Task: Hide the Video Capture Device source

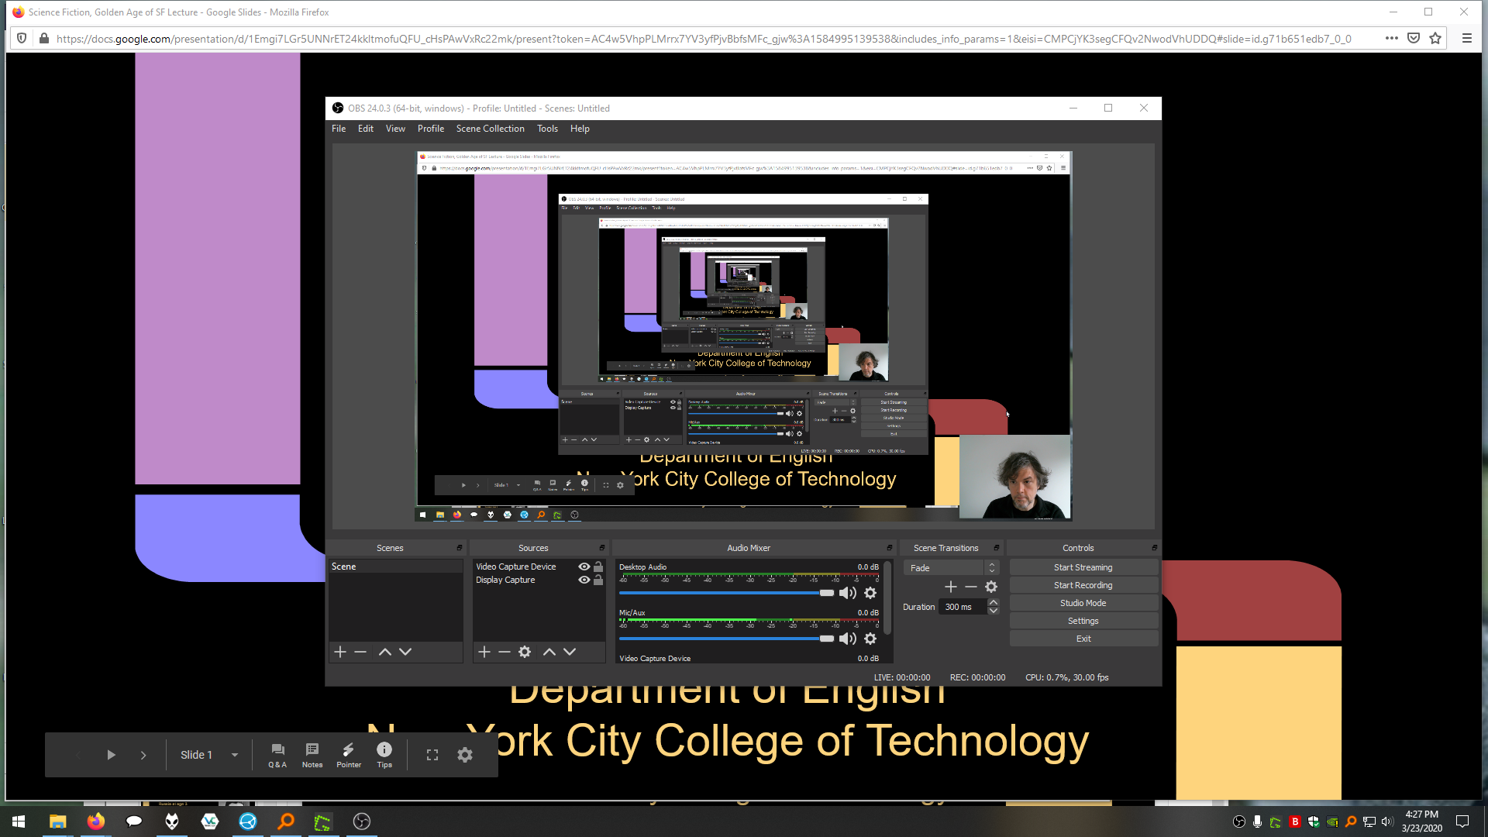Action: pyautogui.click(x=584, y=567)
